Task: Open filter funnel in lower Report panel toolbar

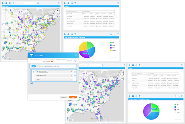Action: coord(140,65)
